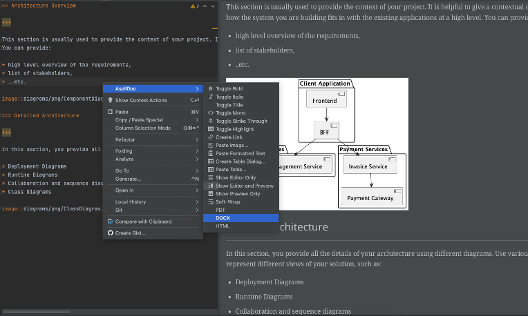Click the Payment Gateway component in diagram

372,197
